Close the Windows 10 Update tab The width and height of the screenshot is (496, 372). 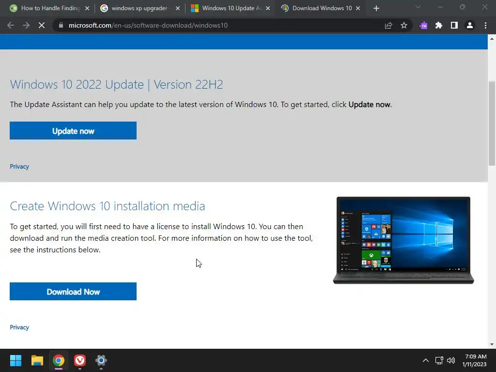tap(268, 8)
